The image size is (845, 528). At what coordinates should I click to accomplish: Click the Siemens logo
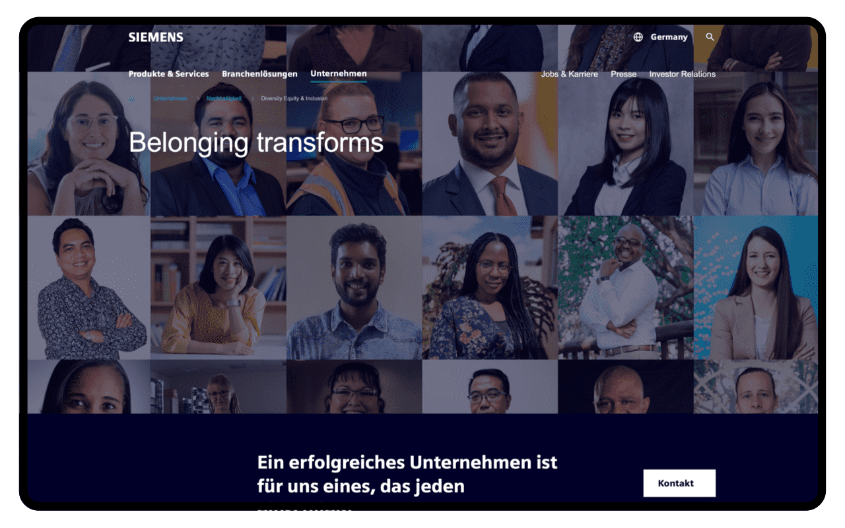[156, 37]
